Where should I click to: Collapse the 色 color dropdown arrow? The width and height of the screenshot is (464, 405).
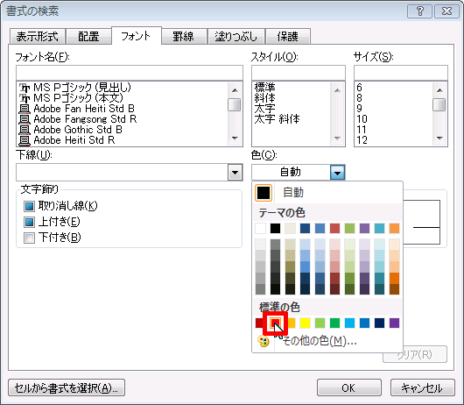point(338,173)
